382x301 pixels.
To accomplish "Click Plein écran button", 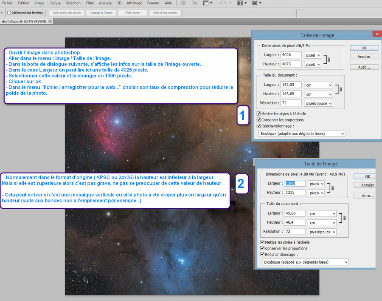I will pos(133,13).
